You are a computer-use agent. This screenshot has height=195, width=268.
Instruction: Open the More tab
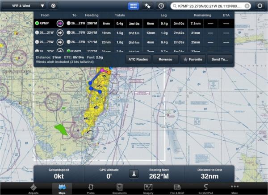[234, 189]
